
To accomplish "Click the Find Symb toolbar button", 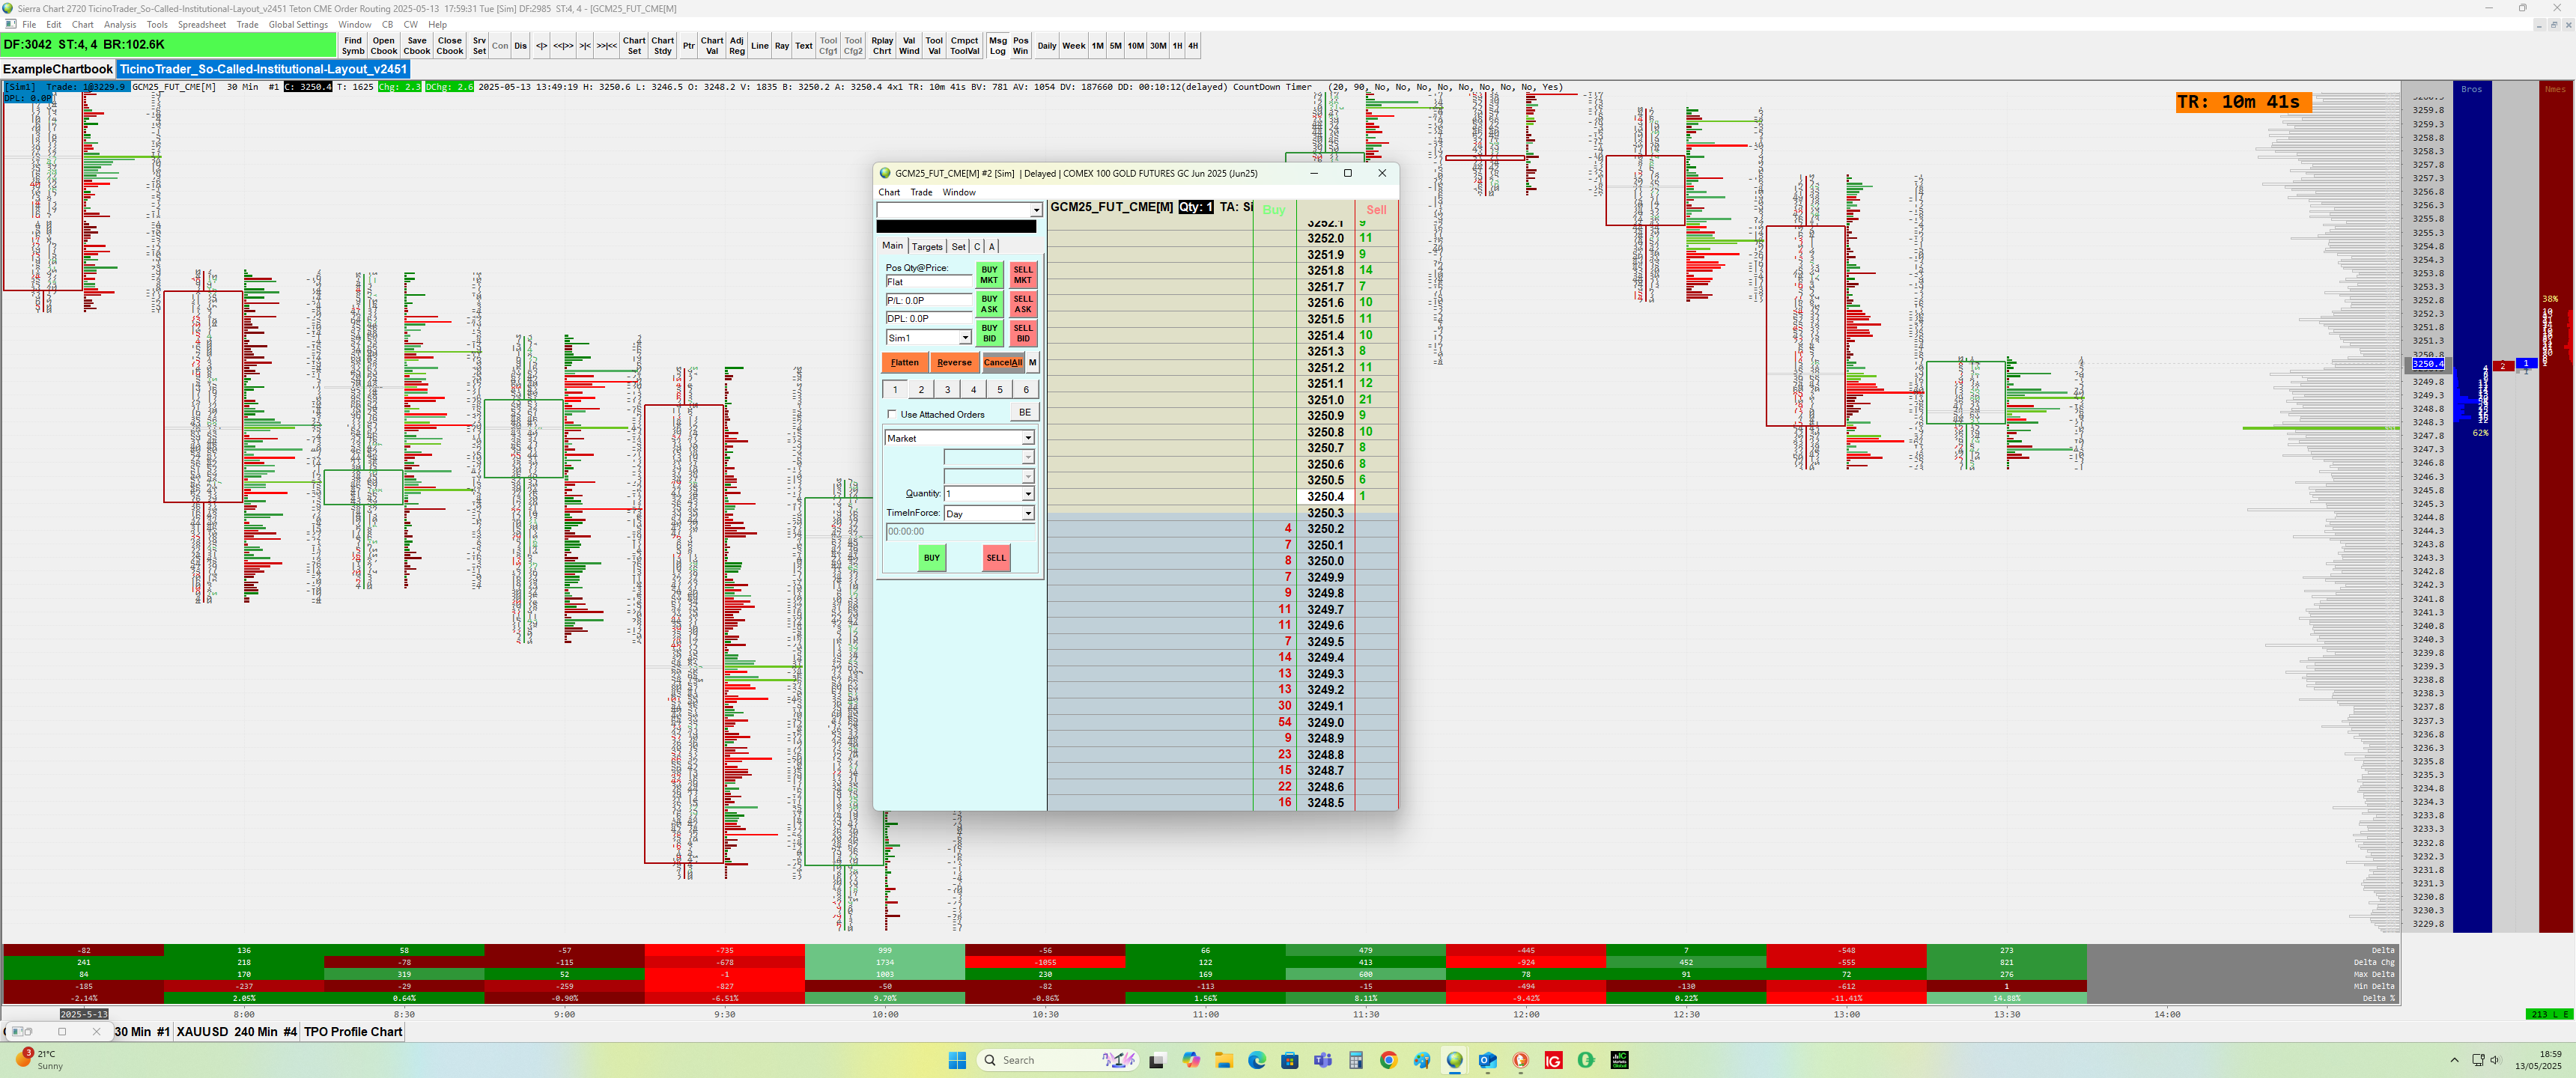I will click(x=353, y=46).
